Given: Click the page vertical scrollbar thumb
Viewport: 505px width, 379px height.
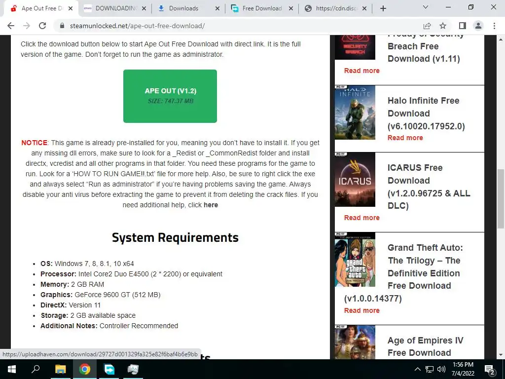Looking at the screenshot, I should [x=501, y=198].
